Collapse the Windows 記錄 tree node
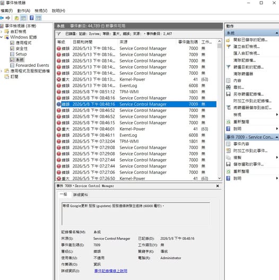This screenshot has width=279, height=280. tap(2, 37)
